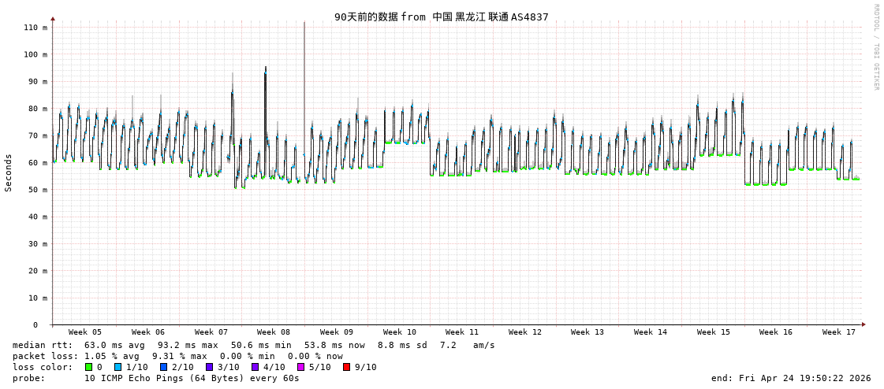Viewport: 884px width, 389px height.
Task: Click the purple 3/10 loss swatch
Action: [x=210, y=367]
